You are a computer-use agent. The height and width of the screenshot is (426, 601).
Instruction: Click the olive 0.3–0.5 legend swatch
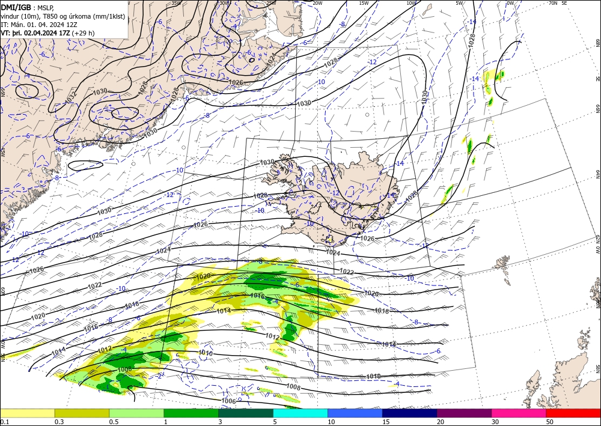click(82, 413)
